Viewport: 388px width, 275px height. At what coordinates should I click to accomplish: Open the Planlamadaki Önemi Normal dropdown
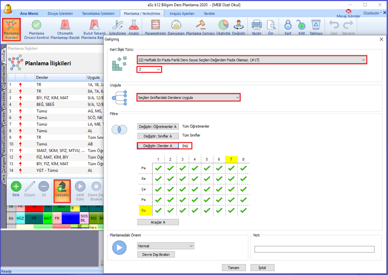166,246
